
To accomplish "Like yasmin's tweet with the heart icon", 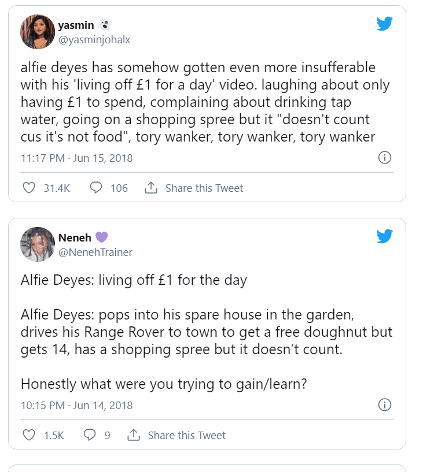I will [29, 188].
